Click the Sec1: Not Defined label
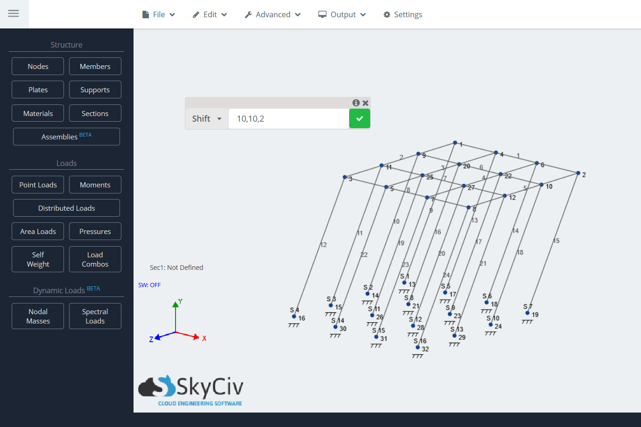 click(176, 268)
